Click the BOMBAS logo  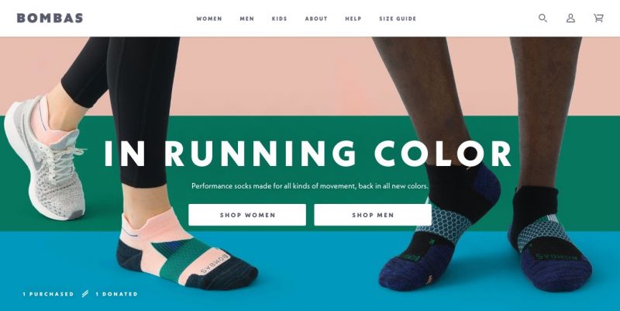point(50,18)
